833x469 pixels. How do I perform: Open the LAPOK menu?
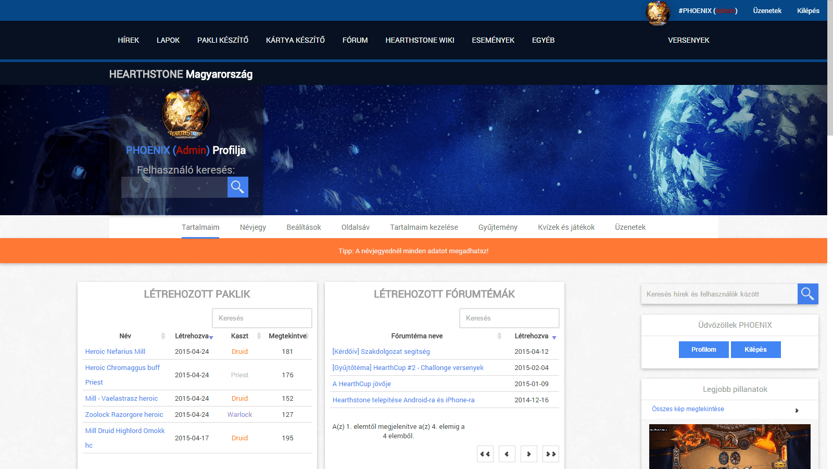coord(168,40)
